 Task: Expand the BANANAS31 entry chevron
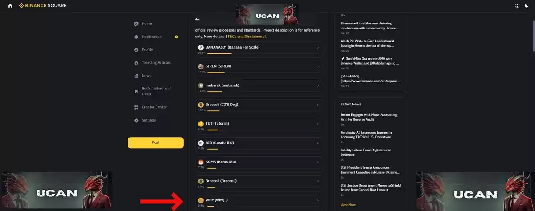318,48
